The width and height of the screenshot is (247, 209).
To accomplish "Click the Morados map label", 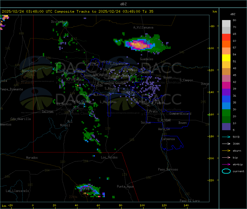I will click(x=32, y=158).
